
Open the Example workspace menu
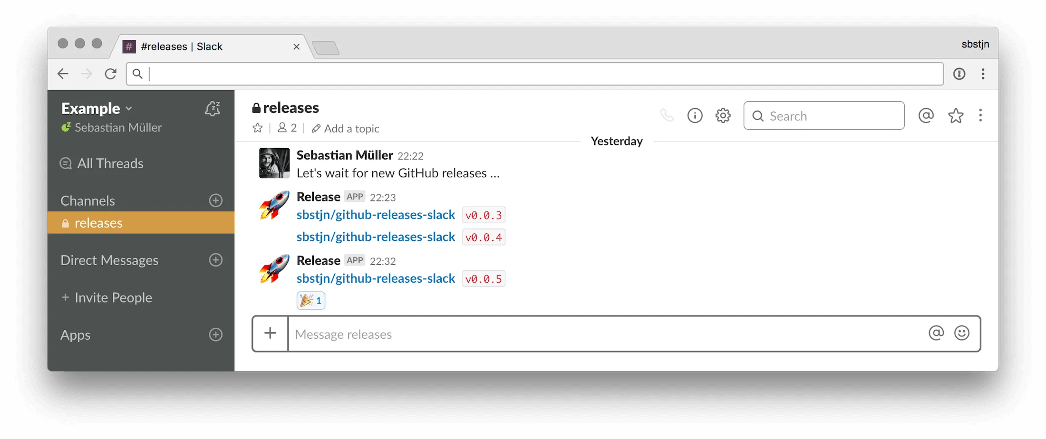[97, 108]
